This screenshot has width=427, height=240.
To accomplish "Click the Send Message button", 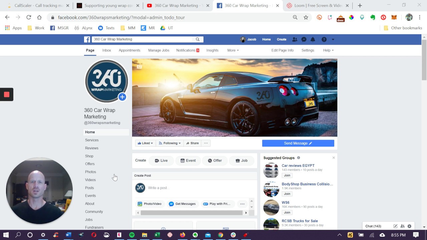I will pos(298,143).
